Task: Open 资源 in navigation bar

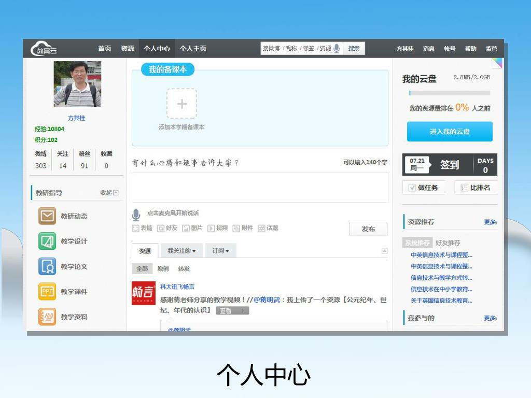Action: pyautogui.click(x=128, y=48)
